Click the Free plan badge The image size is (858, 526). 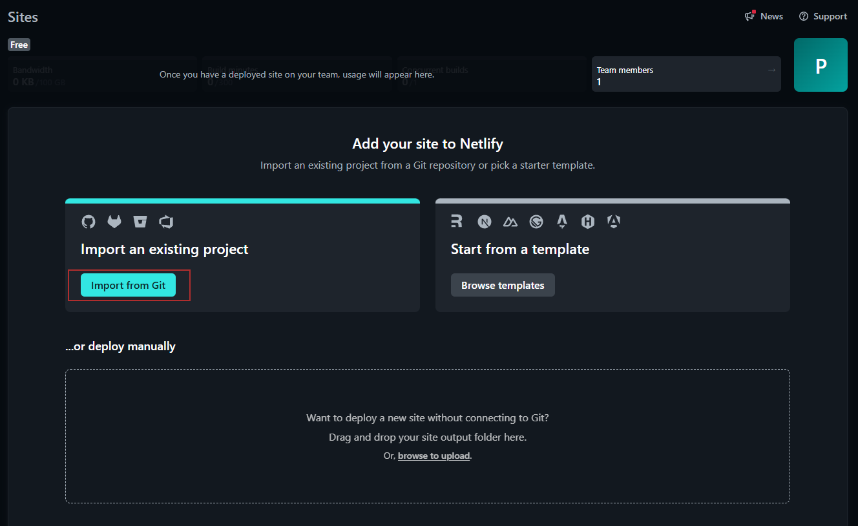(x=19, y=45)
